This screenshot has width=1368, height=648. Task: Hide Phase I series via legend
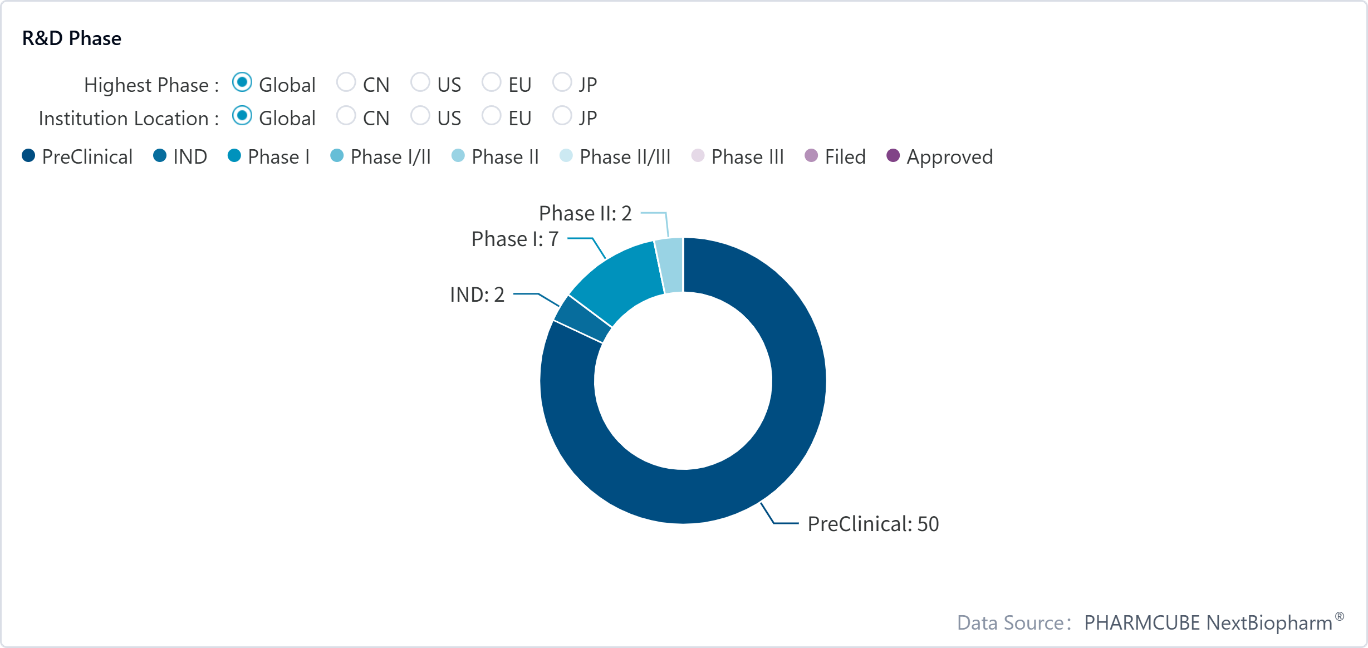tap(234, 156)
